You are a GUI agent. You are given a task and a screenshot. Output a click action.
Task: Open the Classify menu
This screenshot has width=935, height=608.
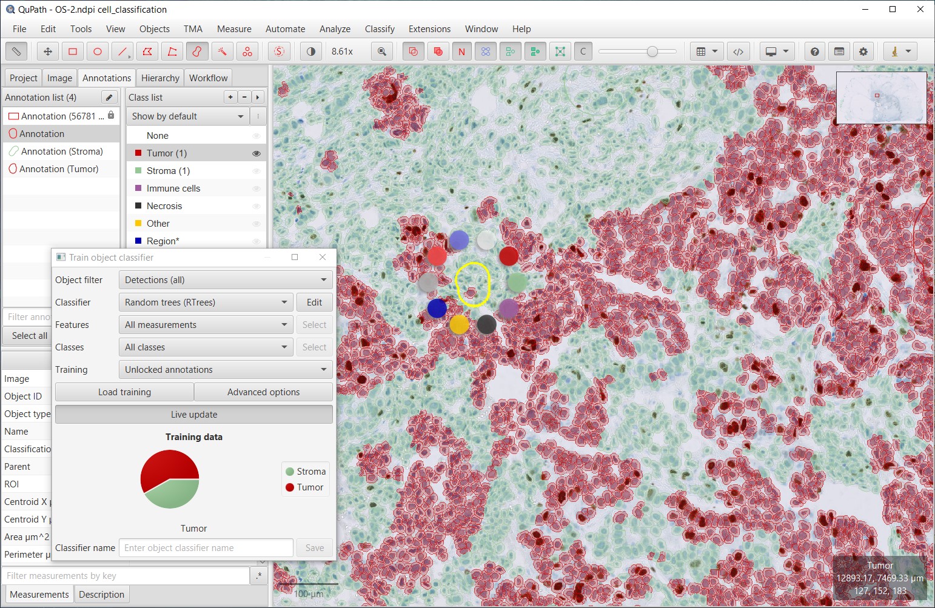click(380, 29)
